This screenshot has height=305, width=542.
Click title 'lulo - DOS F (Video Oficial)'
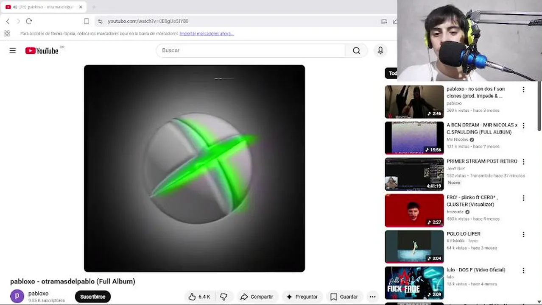[x=476, y=270]
